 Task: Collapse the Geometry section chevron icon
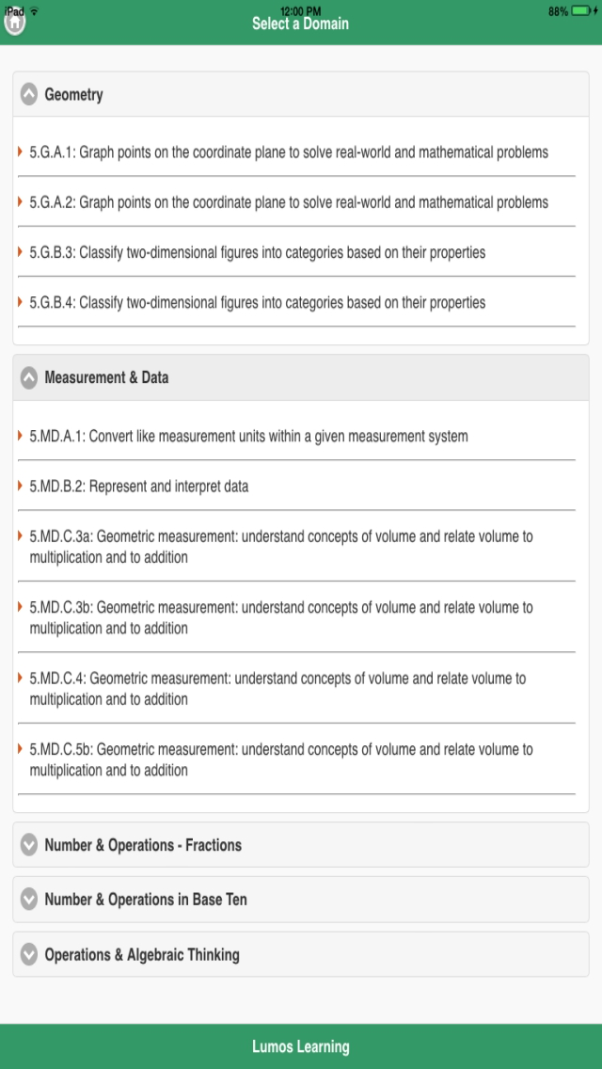29,95
